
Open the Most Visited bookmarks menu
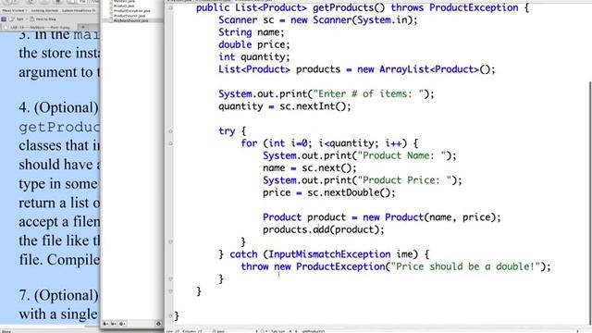(x=15, y=10)
